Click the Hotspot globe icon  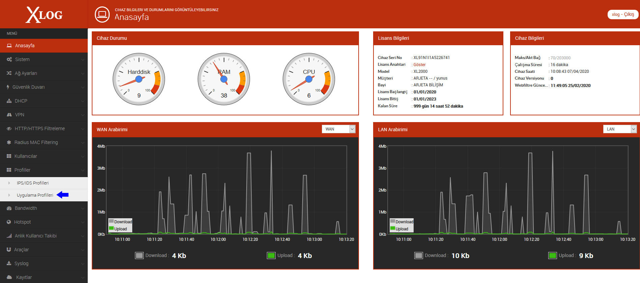click(9, 222)
